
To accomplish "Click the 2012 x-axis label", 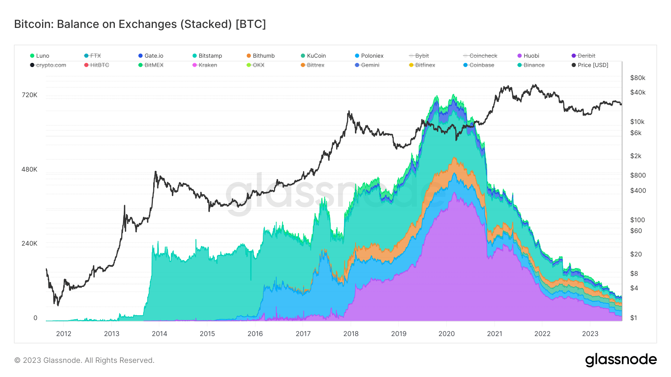I will pyautogui.click(x=64, y=334).
